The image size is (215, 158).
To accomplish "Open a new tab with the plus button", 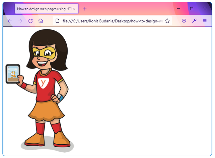I will point(85,9).
